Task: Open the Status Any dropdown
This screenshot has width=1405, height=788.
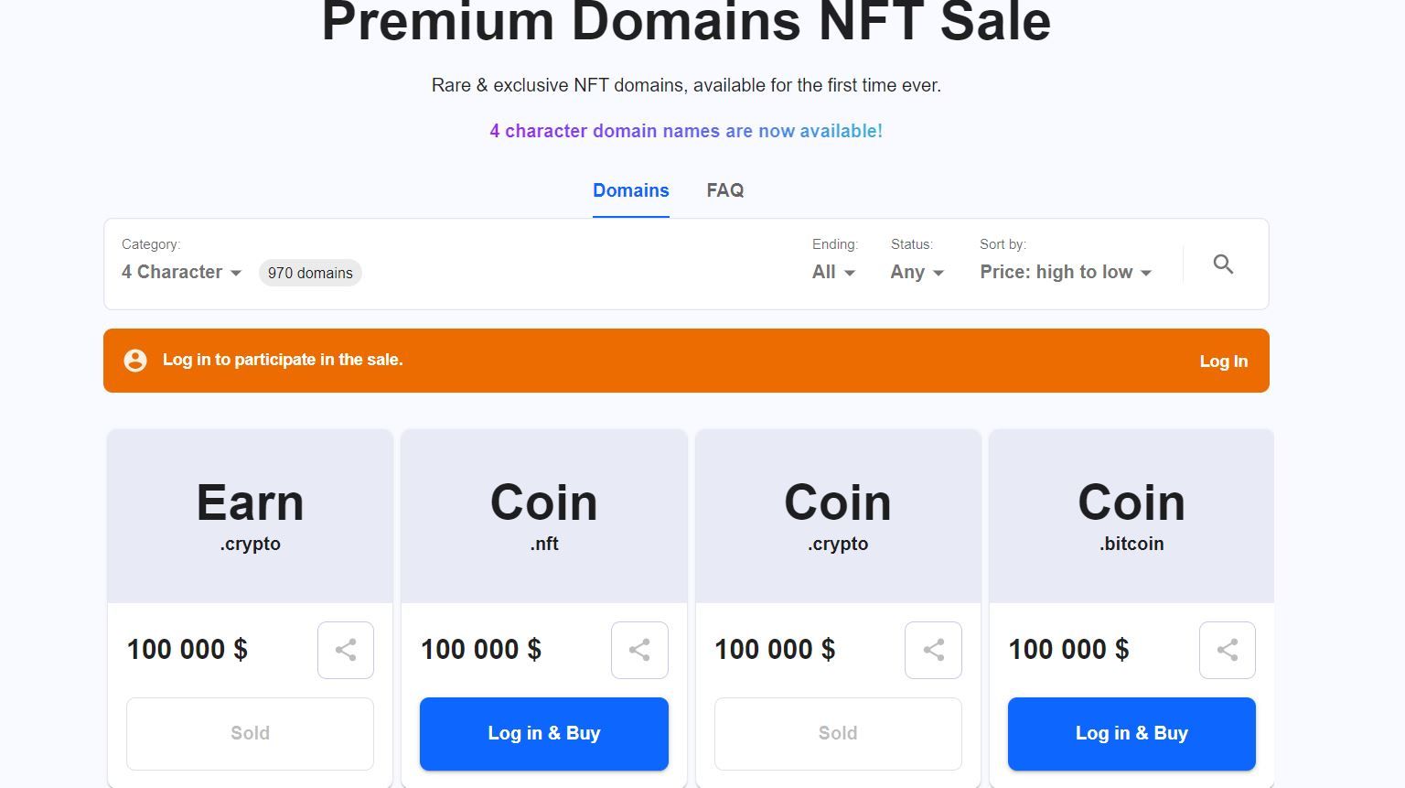Action: pyautogui.click(x=917, y=273)
